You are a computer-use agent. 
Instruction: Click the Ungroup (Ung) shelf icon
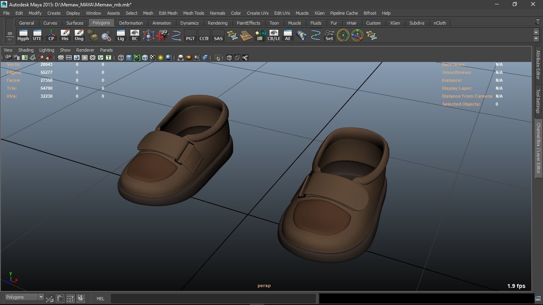tap(79, 35)
